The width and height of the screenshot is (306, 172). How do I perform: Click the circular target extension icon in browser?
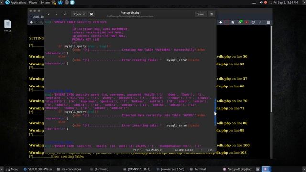(253, 22)
